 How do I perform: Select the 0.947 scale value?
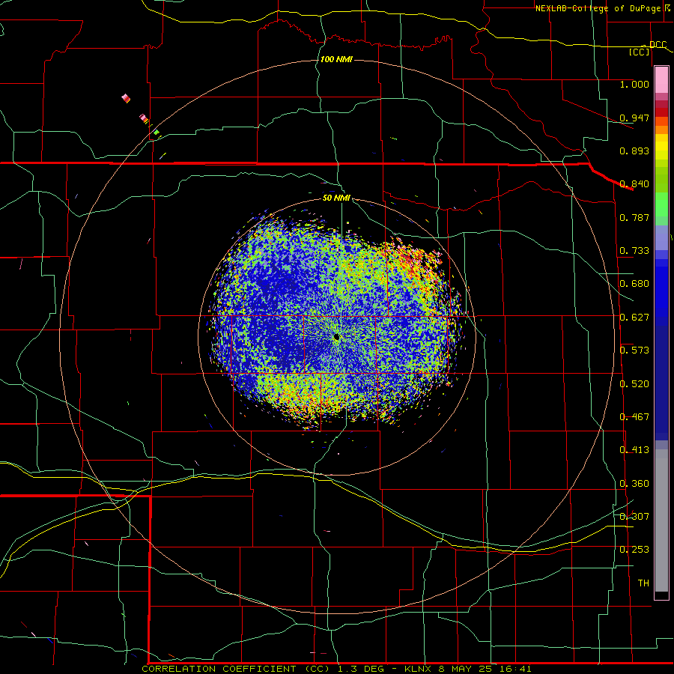pyautogui.click(x=634, y=118)
